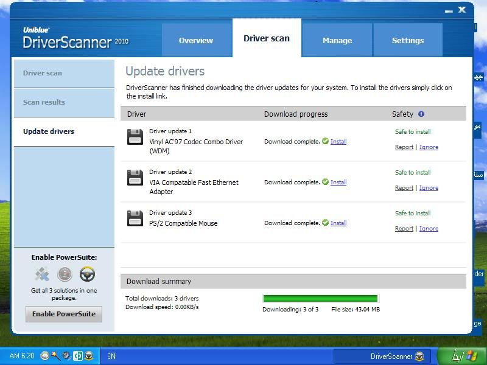Click the steering wheel icon under Enable PowerSuite
Screen dimensions: 487x365
click(87, 274)
